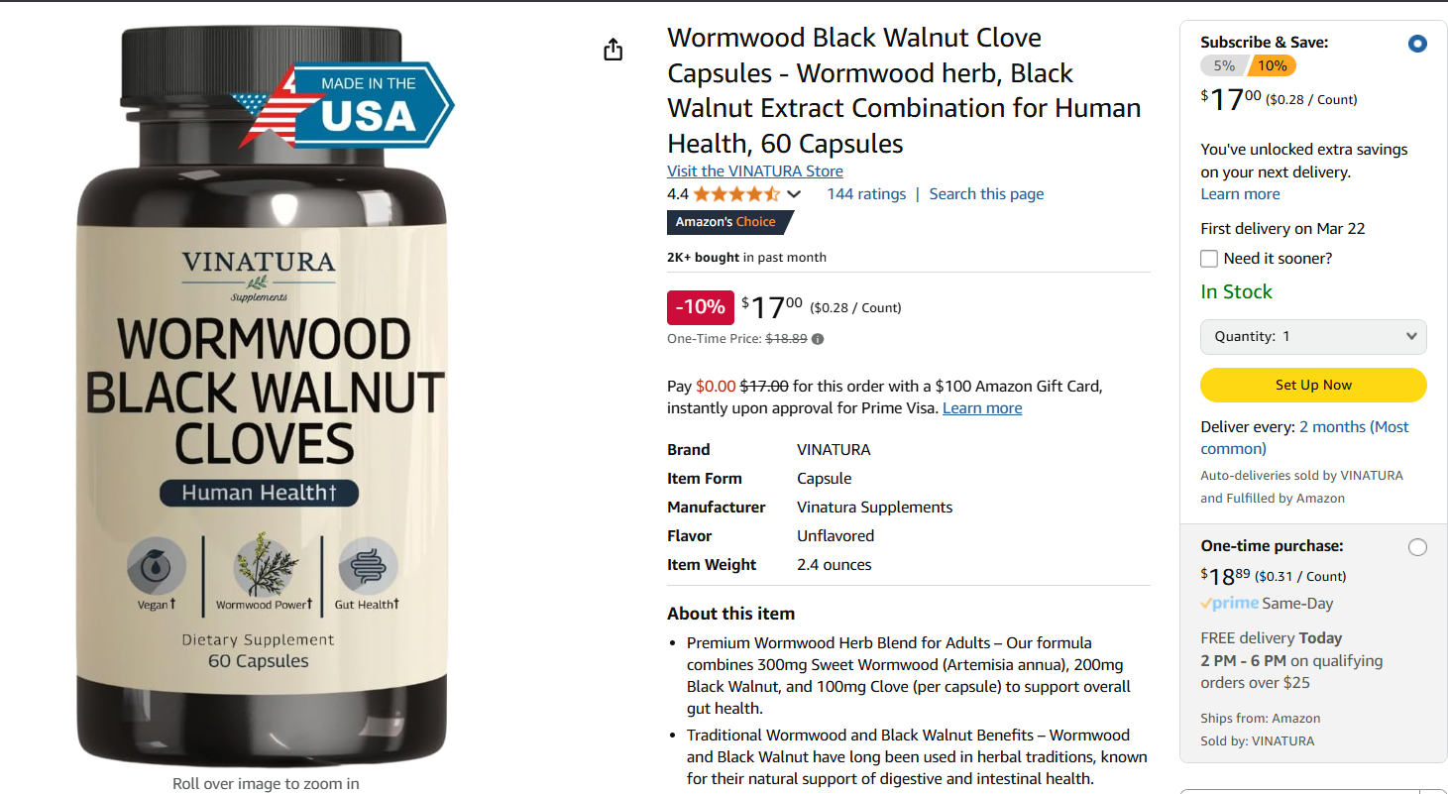
Task: Click the share icon beside product image
Action: (x=613, y=50)
